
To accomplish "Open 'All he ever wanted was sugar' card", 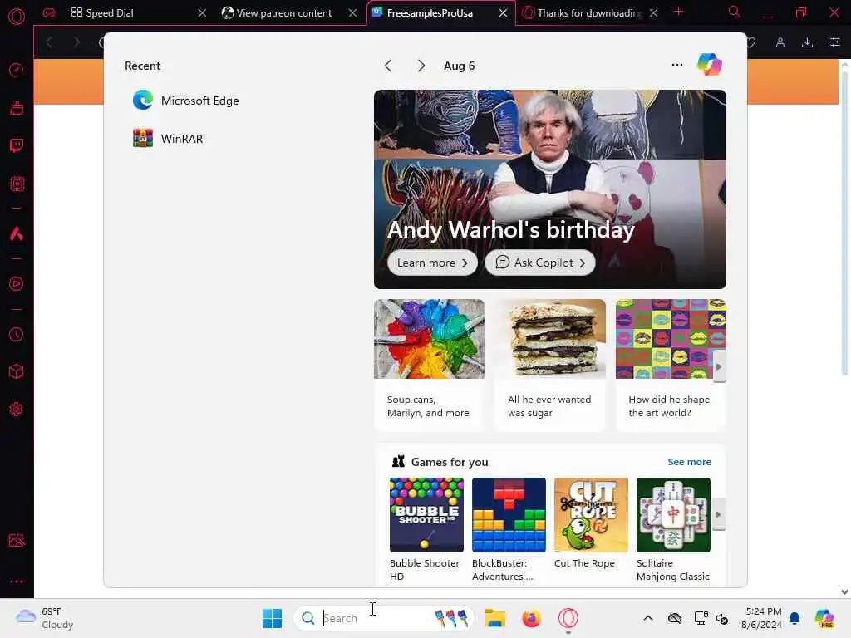I will point(550,365).
